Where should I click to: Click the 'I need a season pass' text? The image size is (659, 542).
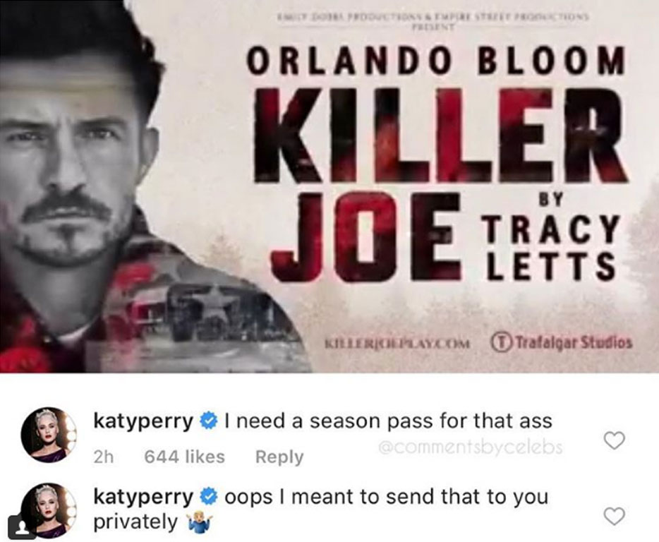tap(388, 421)
